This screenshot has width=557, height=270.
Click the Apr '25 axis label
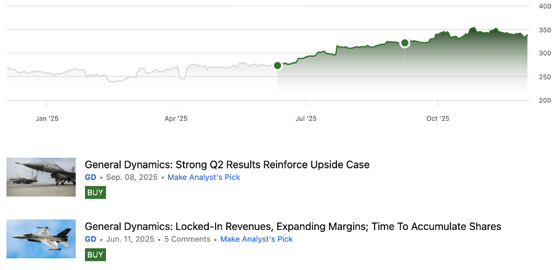[x=176, y=118]
